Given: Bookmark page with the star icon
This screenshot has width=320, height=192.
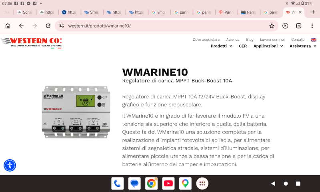Looking at the screenshot, I should (272, 26).
